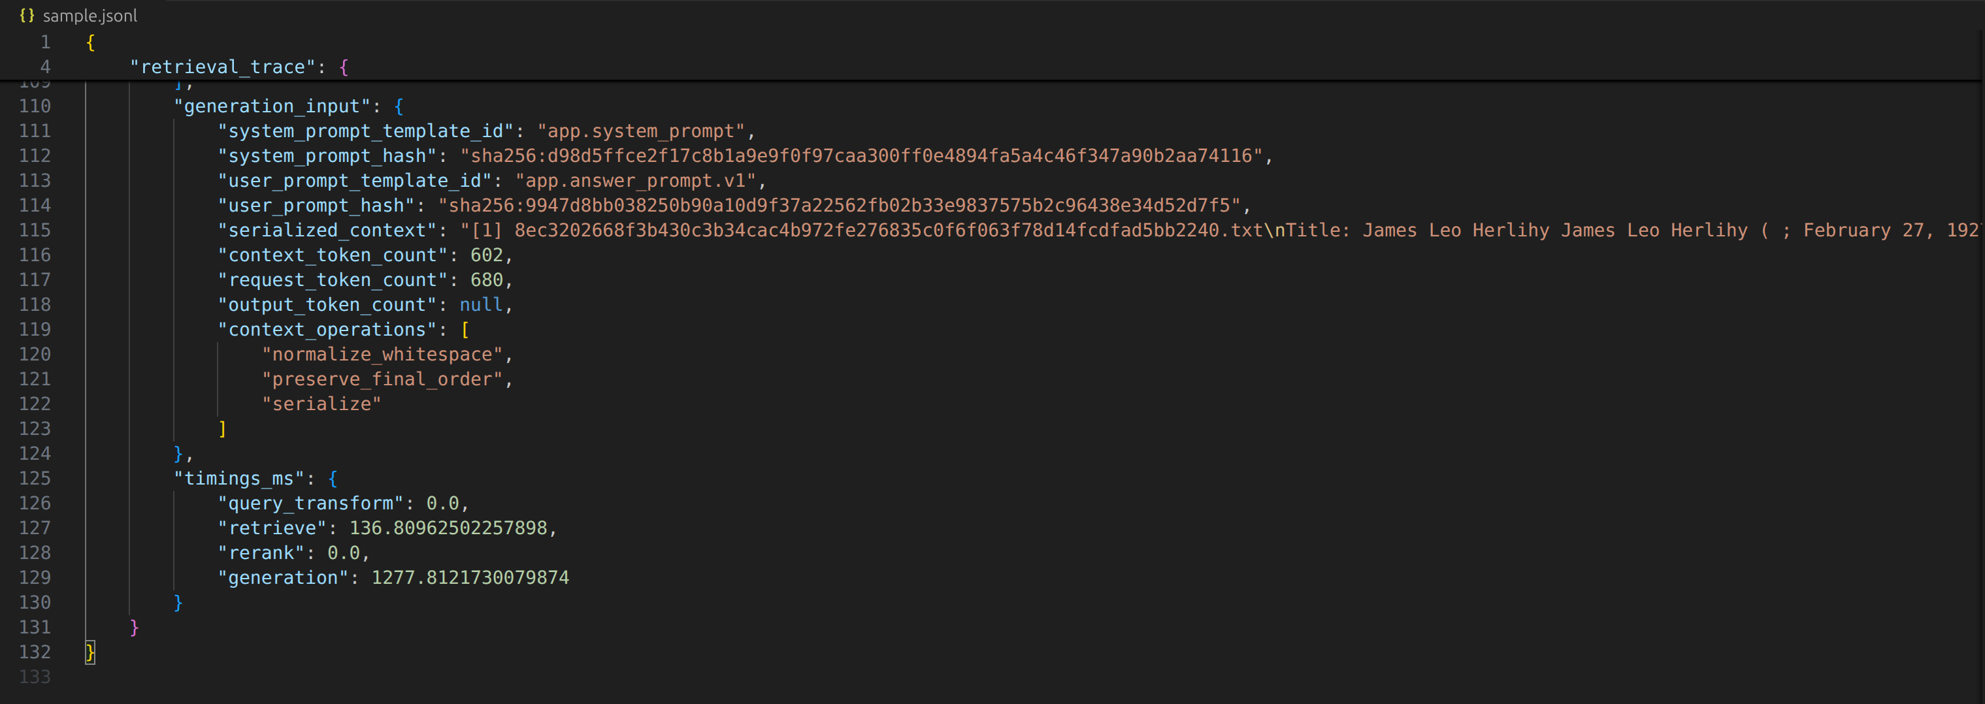The height and width of the screenshot is (704, 1985).
Task: Place cursor on user_prompt_template_id value
Action: [x=636, y=180]
